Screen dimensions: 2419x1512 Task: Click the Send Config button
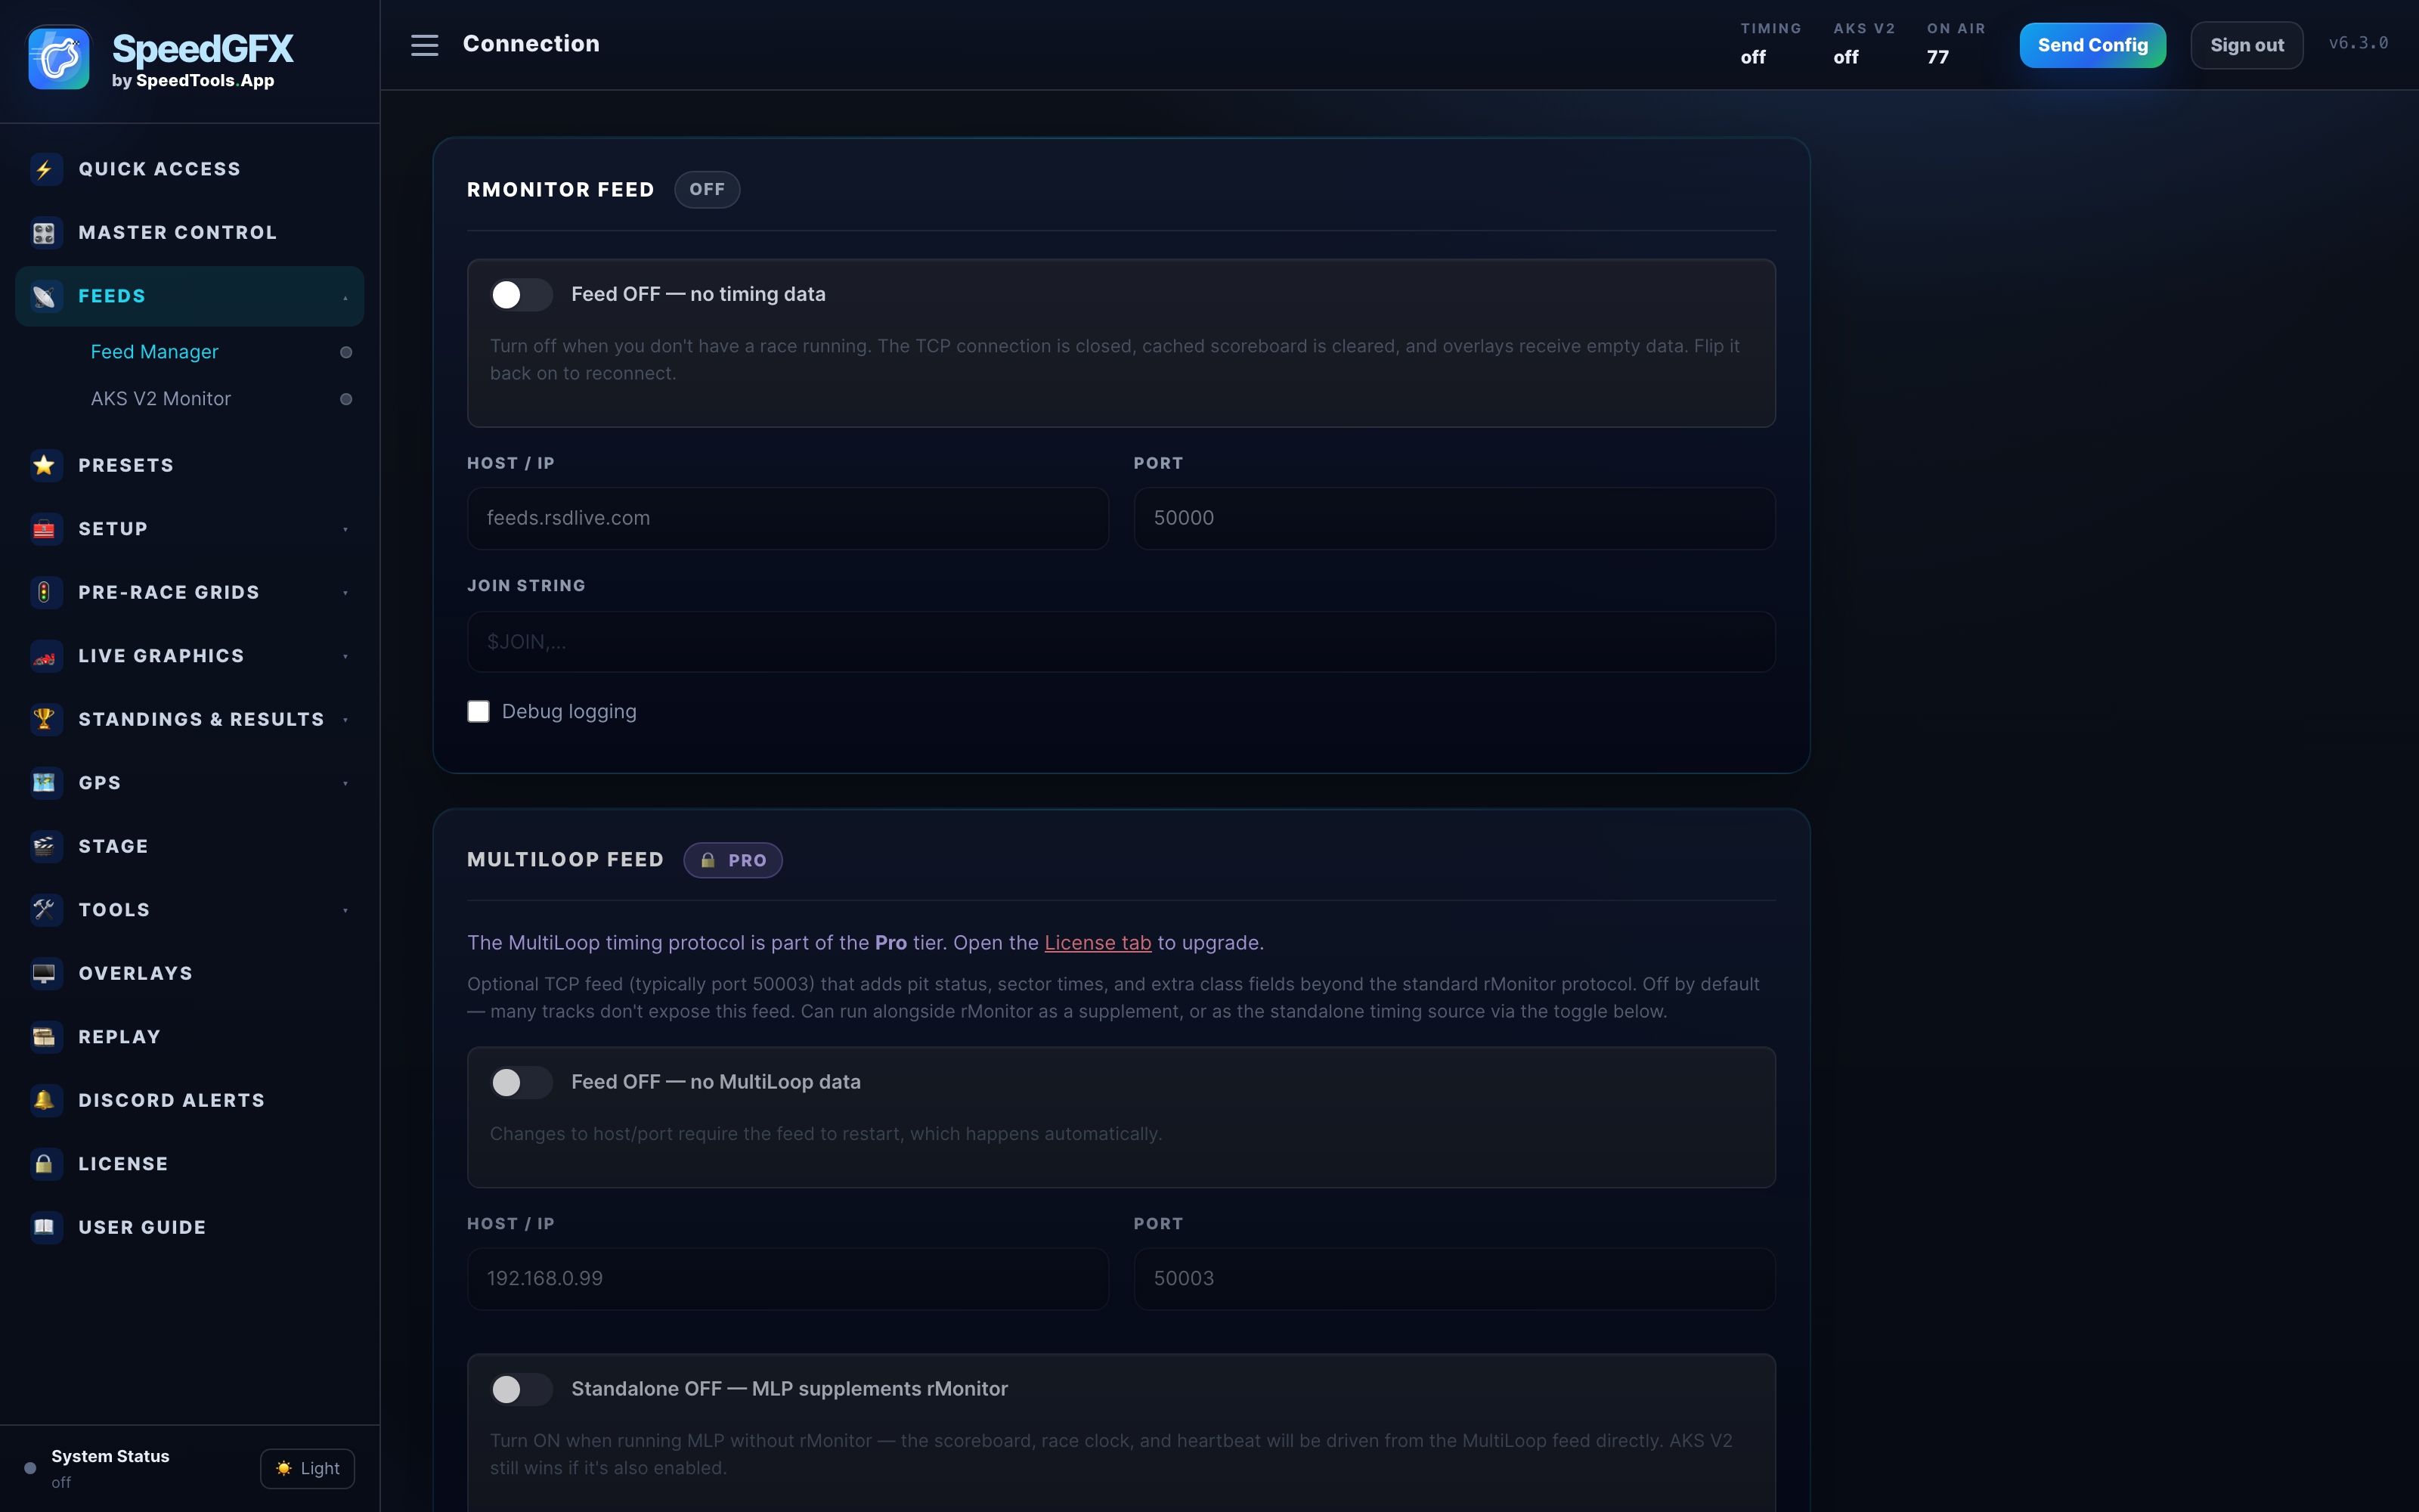point(2092,45)
